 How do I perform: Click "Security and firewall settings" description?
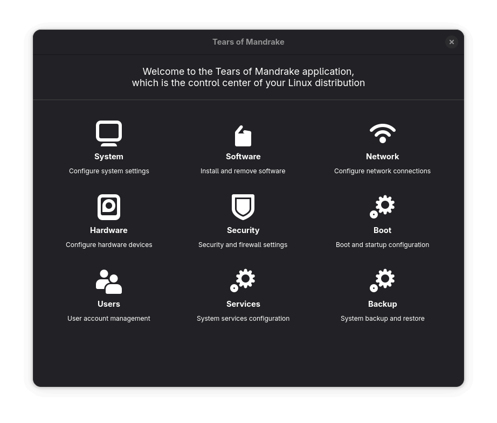click(243, 245)
